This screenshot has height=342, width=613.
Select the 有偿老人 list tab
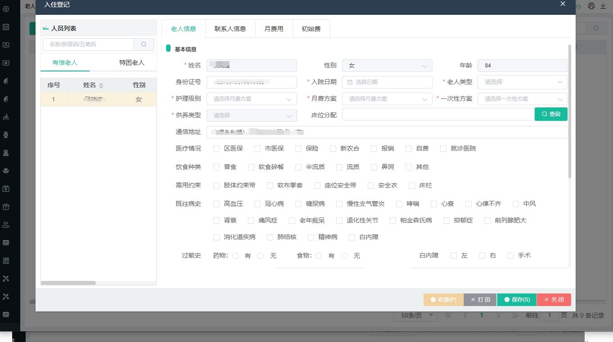65,62
